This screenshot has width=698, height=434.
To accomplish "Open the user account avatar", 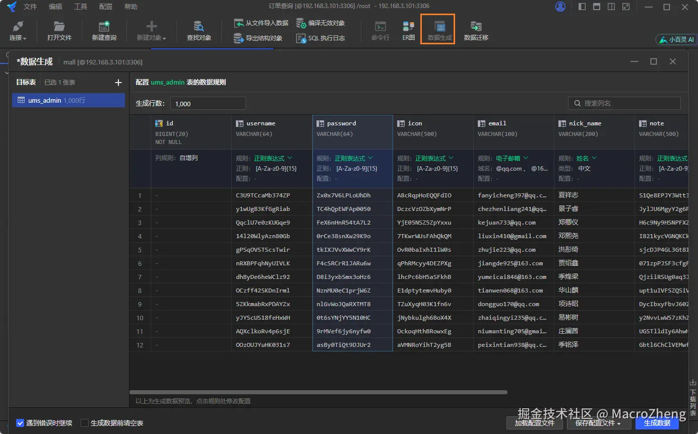I will tap(560, 7).
